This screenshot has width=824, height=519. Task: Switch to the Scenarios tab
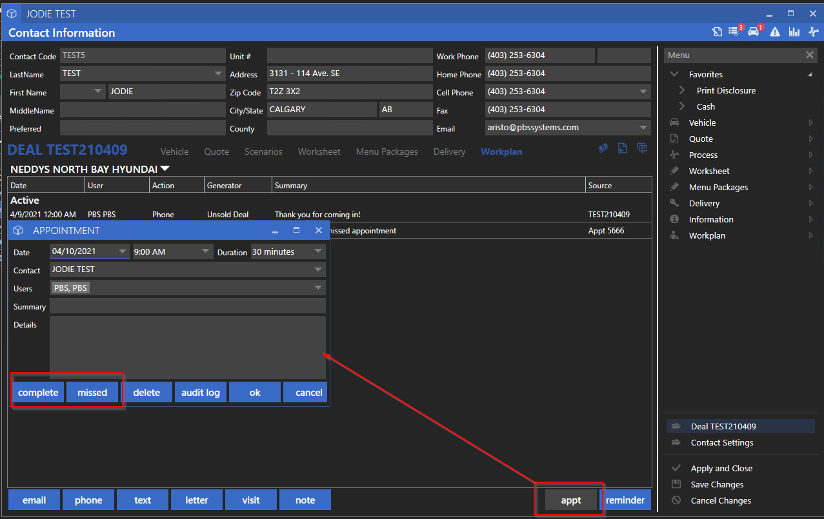pos(263,152)
